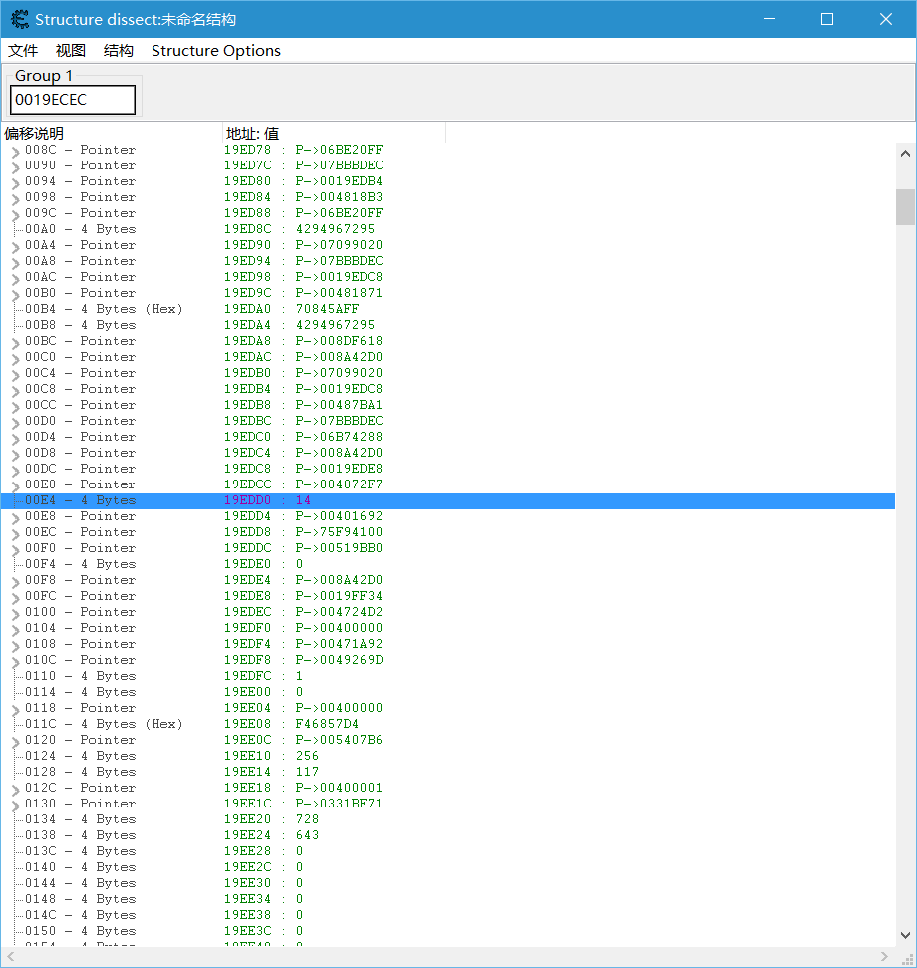Image resolution: width=917 pixels, height=968 pixels.
Task: Select the 00B4 4 Bytes (Hex) row
Action: click(104, 309)
